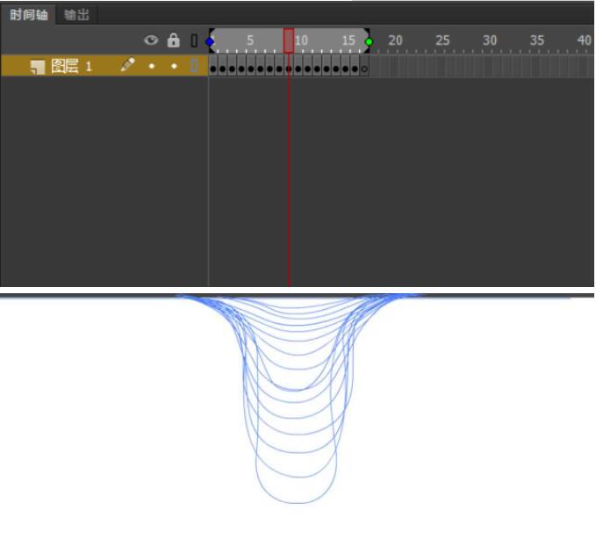Click frame 10 on the timeline ruler

click(301, 40)
